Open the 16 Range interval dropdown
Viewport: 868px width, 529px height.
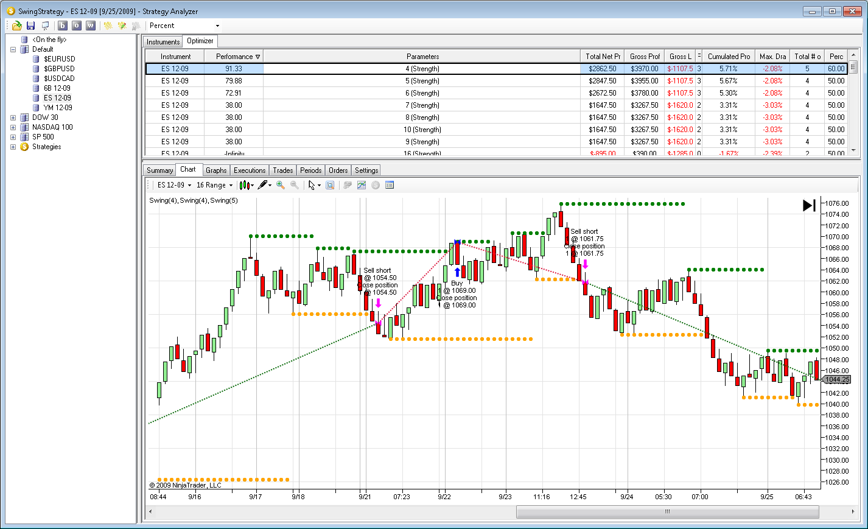tap(214, 185)
